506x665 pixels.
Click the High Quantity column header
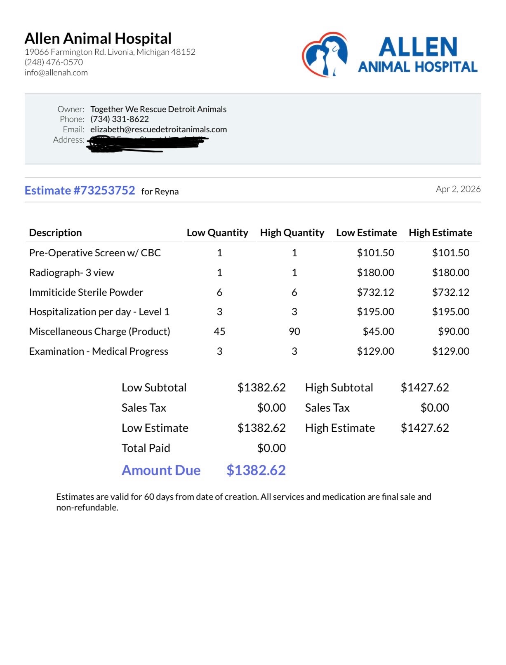coord(292,233)
